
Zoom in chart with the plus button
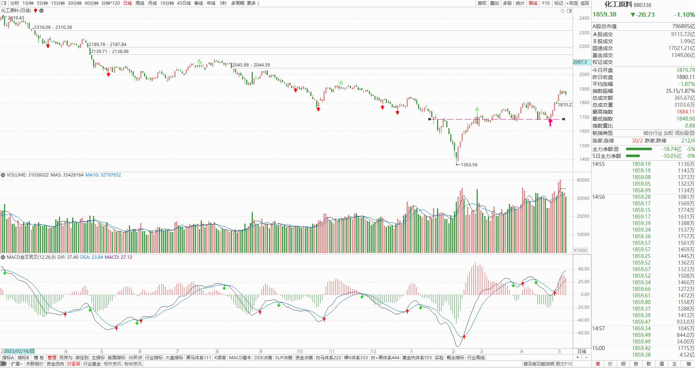pos(578,357)
